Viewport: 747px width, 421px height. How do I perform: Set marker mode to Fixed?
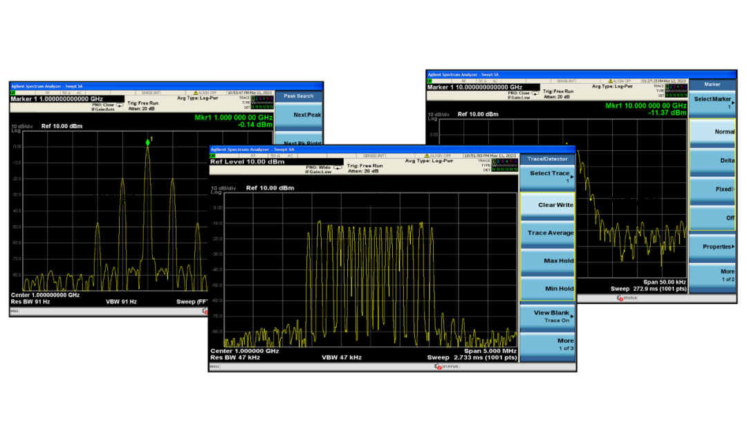(x=713, y=189)
